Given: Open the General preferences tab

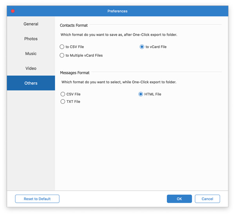Looking at the screenshot, I should (31, 24).
